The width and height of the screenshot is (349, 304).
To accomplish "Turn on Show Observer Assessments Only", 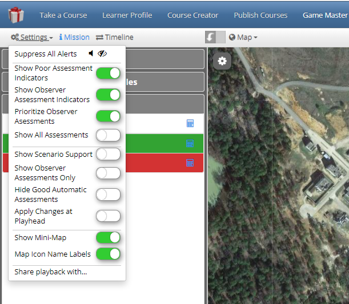I will [108, 173].
